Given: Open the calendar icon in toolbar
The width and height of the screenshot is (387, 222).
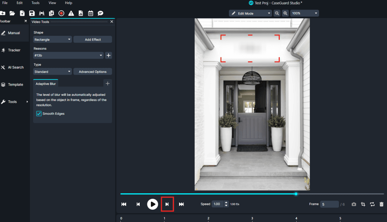Looking at the screenshot, I should pos(90,13).
